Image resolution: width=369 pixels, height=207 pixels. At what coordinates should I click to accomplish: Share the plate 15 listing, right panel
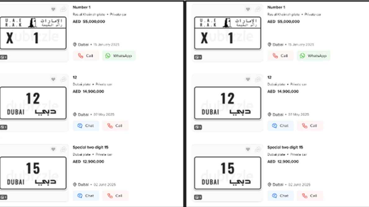pyautogui.click(x=258, y=149)
